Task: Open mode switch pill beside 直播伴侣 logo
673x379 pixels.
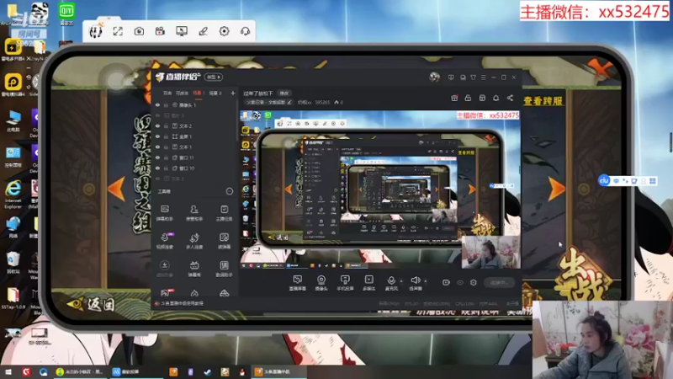Action: pos(213,77)
